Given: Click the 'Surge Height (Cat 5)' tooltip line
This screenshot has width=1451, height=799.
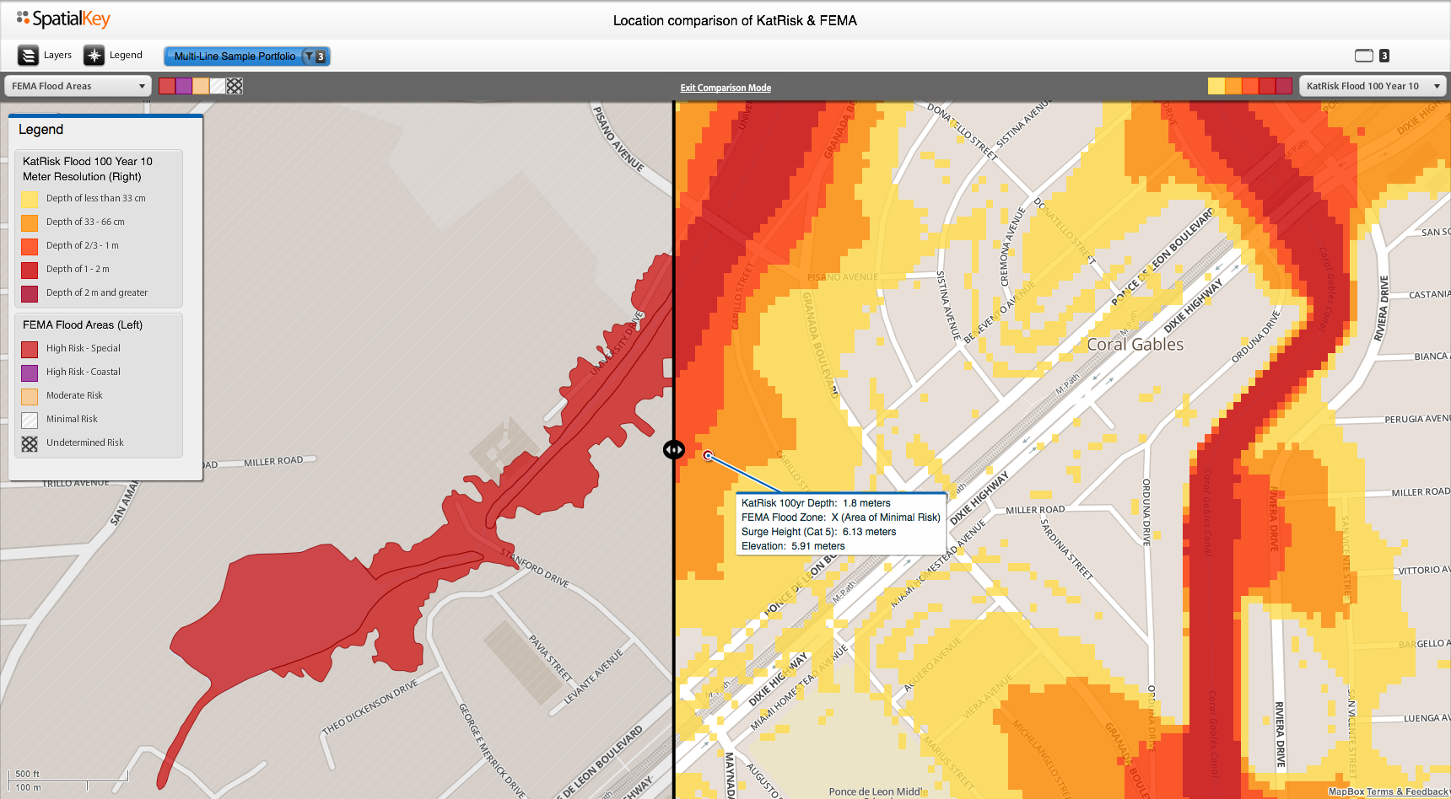Looking at the screenshot, I should pos(819,532).
